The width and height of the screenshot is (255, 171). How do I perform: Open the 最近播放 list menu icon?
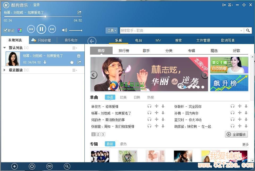(75, 70)
